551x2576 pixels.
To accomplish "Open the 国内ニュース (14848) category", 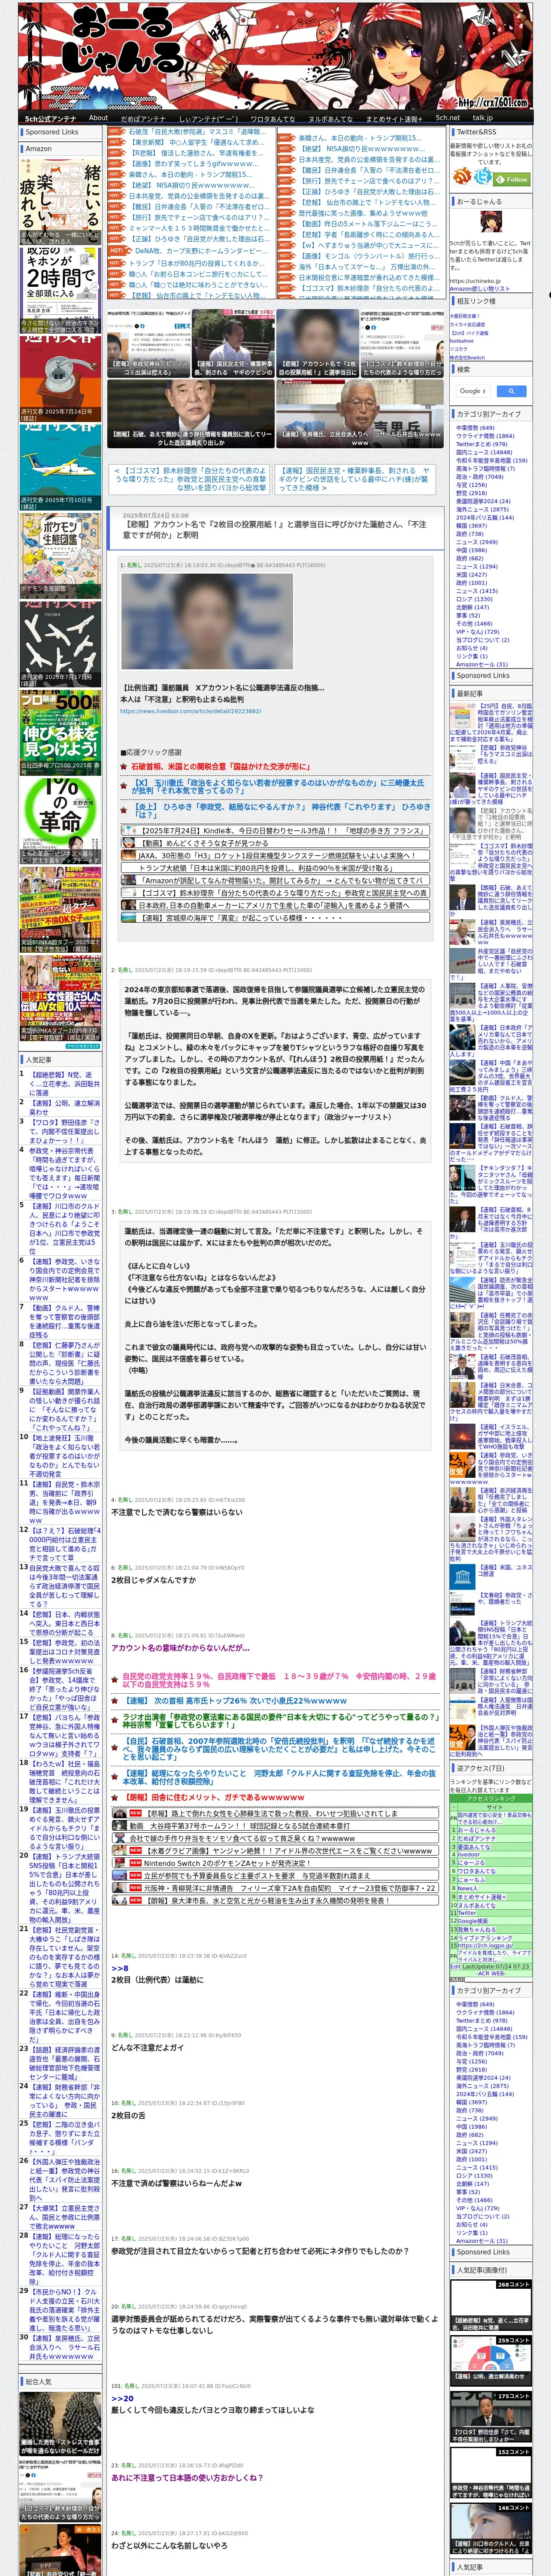I will (x=484, y=452).
